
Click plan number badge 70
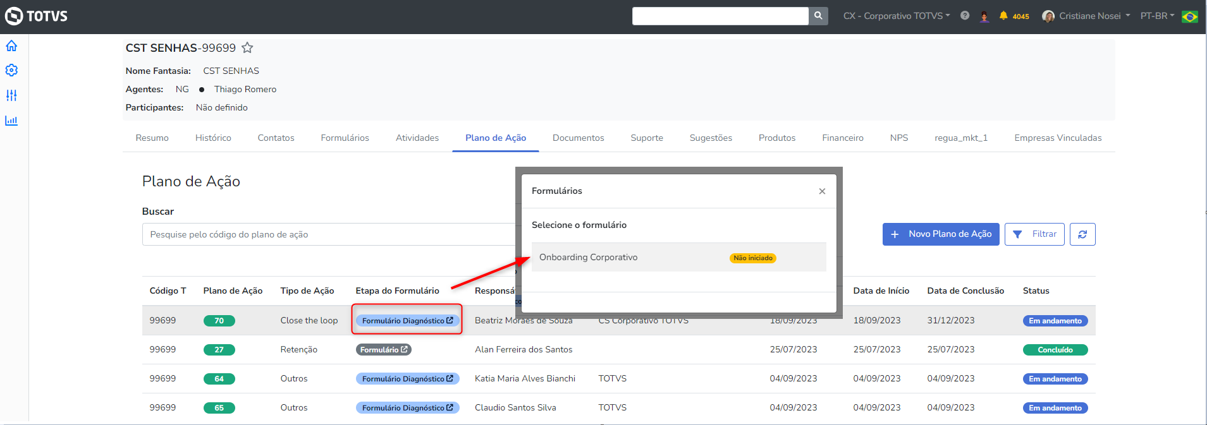point(219,321)
